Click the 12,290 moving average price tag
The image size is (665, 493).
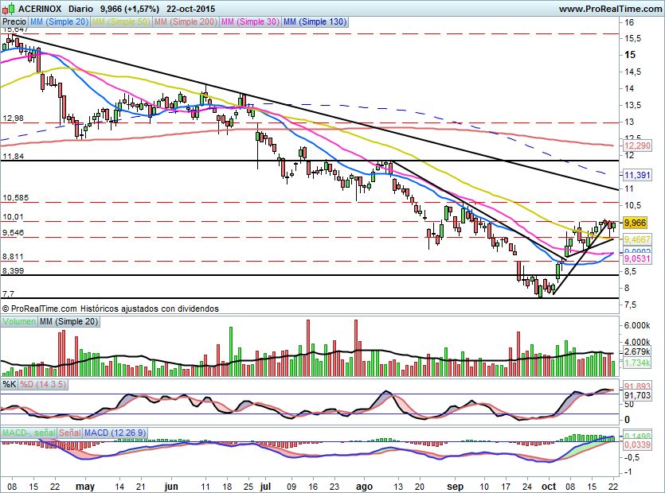pyautogui.click(x=638, y=146)
